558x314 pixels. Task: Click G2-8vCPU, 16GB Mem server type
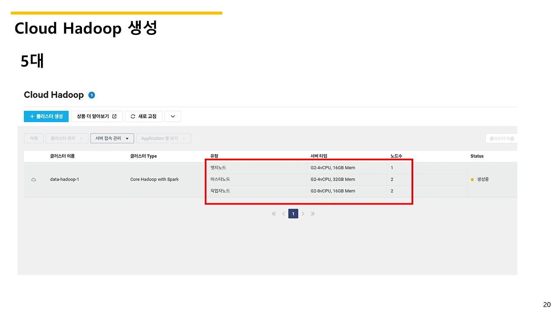pyautogui.click(x=333, y=191)
